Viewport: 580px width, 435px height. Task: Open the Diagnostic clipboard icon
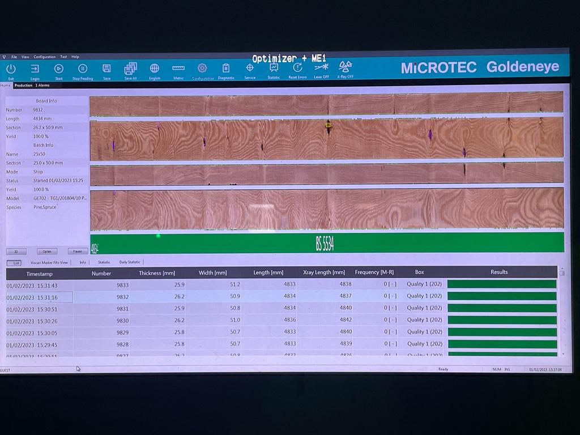click(x=225, y=68)
